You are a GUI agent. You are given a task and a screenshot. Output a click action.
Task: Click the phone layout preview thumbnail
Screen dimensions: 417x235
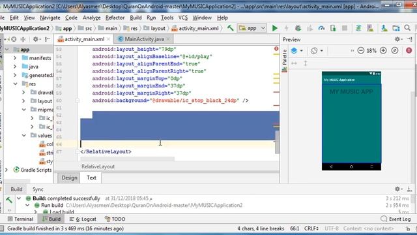pos(351,121)
